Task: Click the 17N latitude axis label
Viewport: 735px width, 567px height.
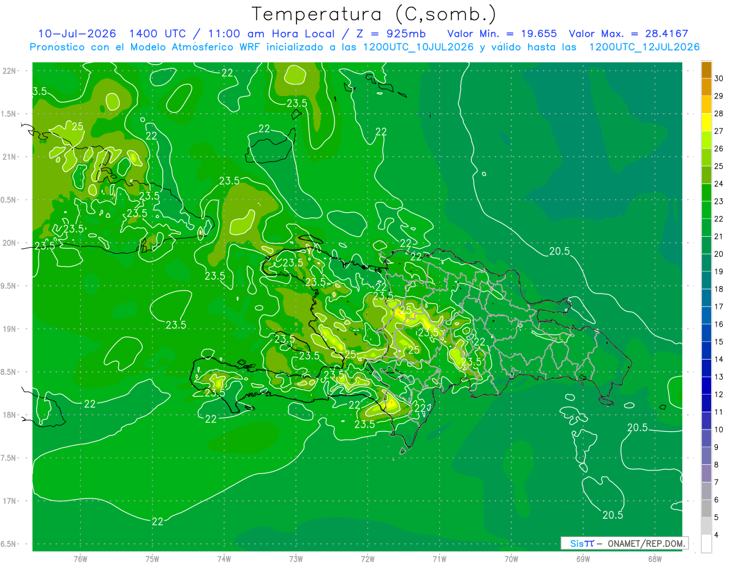Action: pyautogui.click(x=10, y=502)
